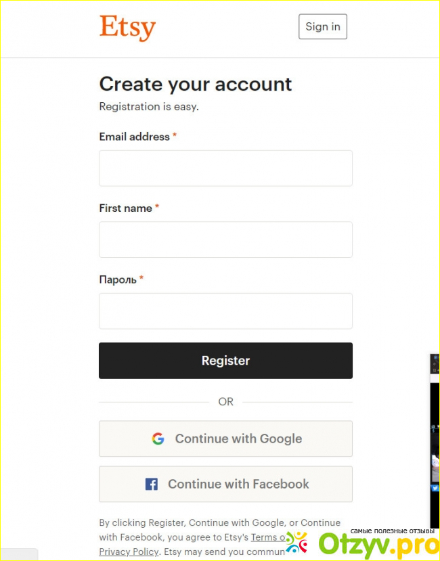
Task: Focus the Пароль password field
Action: point(225,311)
